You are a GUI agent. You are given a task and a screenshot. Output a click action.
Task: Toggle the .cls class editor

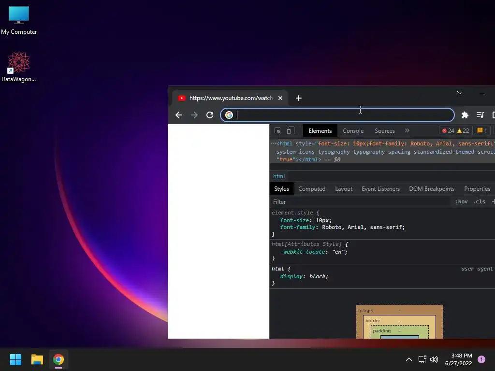point(479,201)
